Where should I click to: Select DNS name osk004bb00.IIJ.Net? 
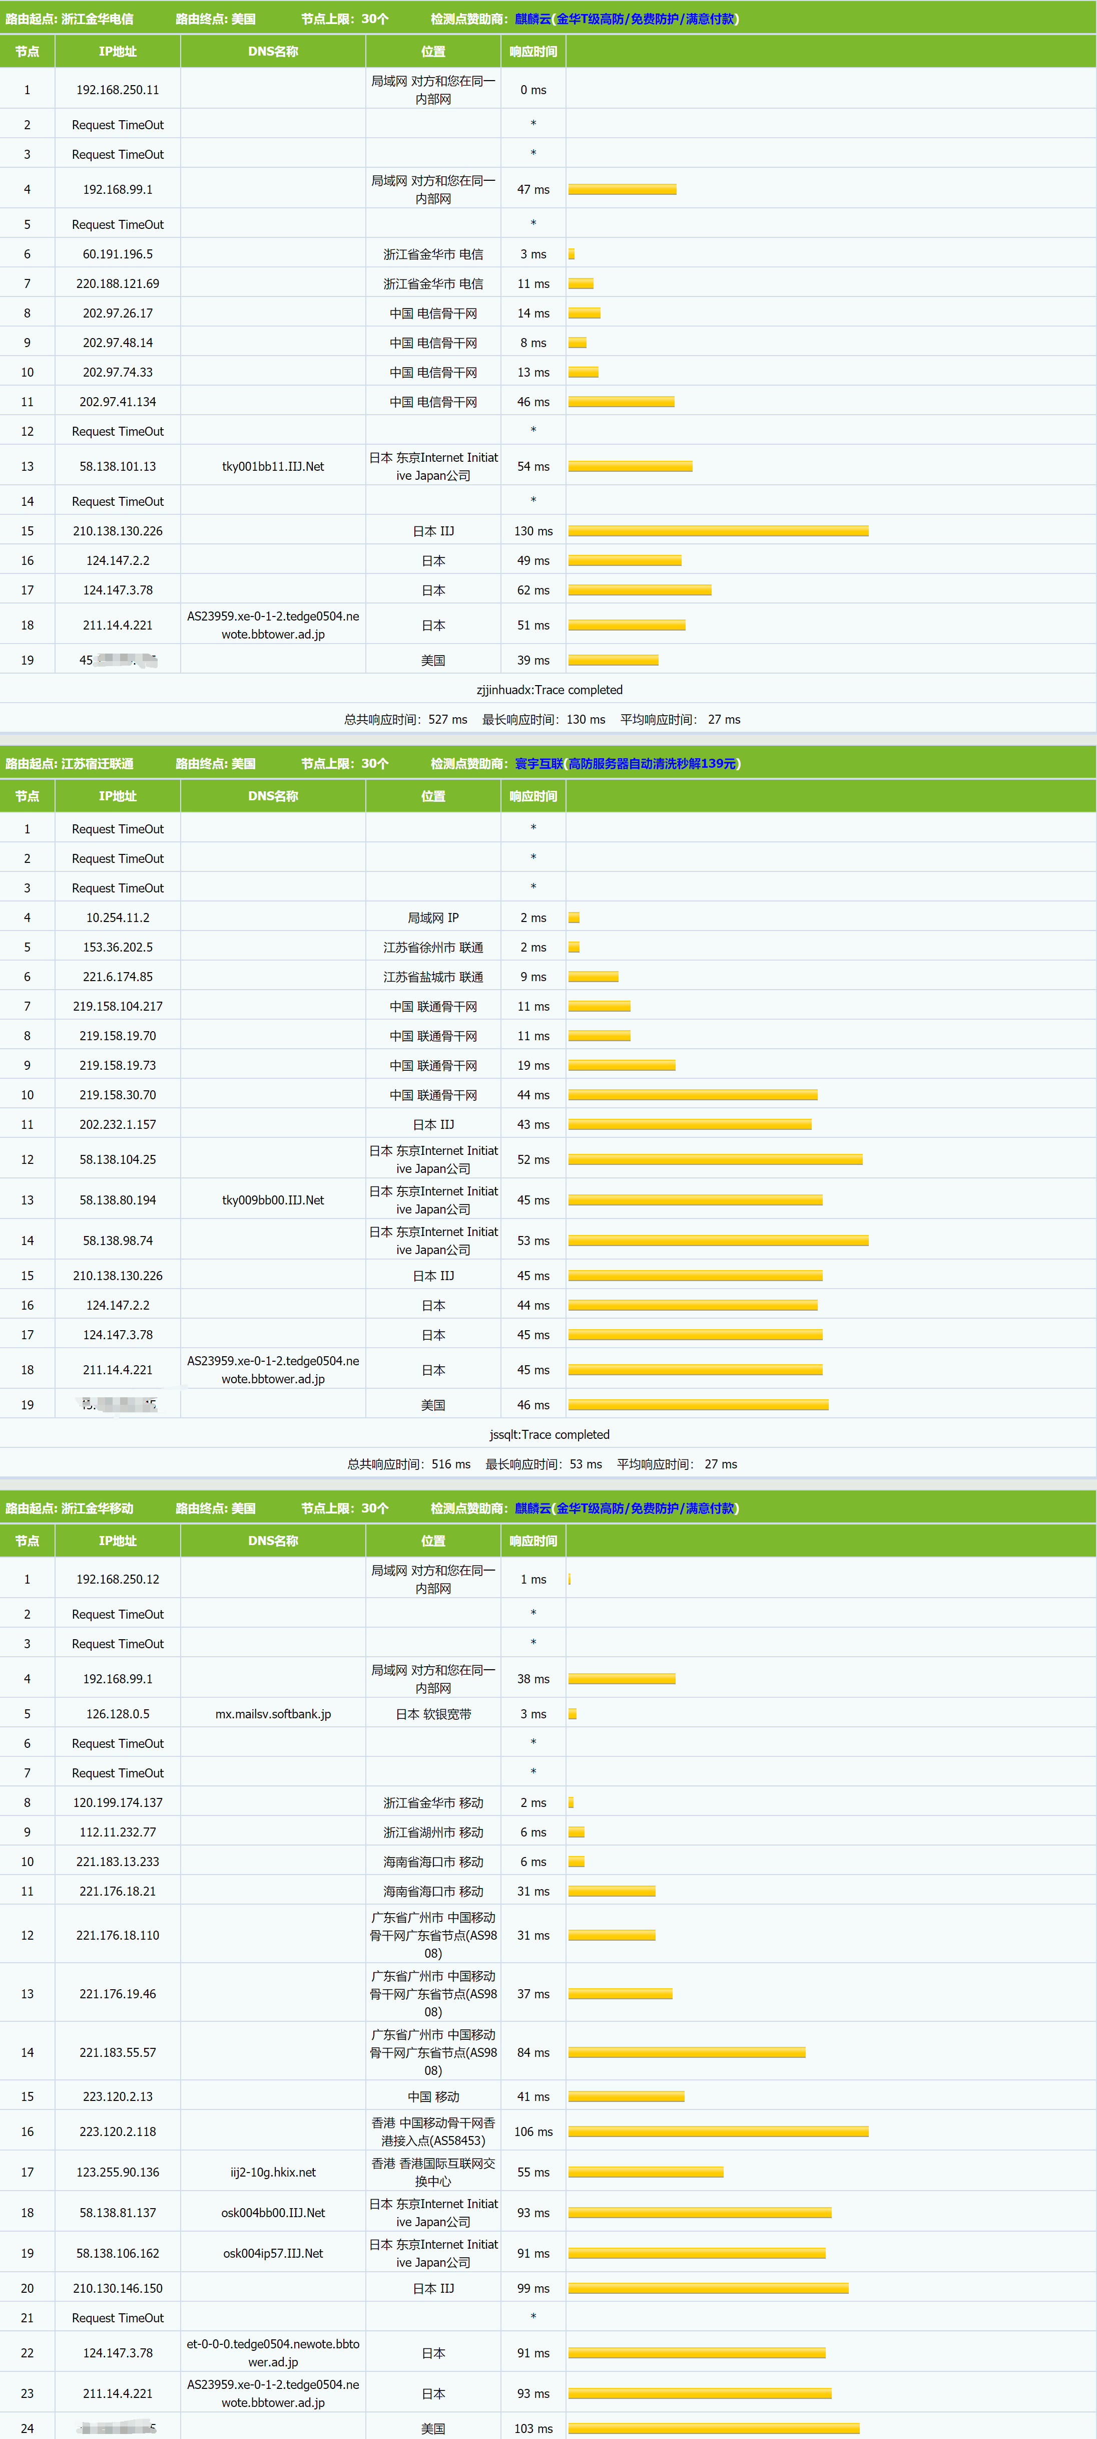point(273,2213)
